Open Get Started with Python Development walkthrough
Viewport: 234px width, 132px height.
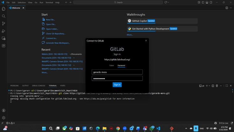(162, 29)
